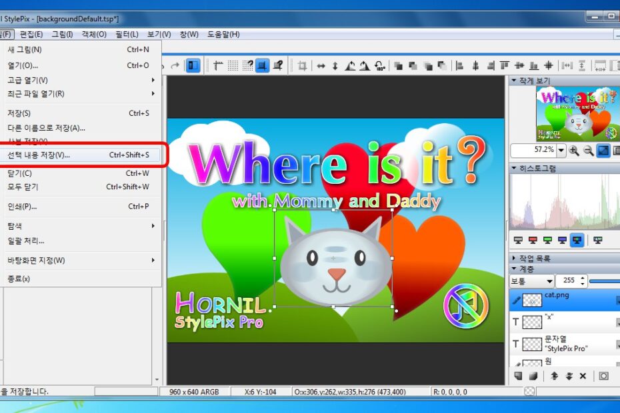The image size is (620, 413).
Task: Open the 보통 blend mode dropdown
Action: tap(531, 281)
